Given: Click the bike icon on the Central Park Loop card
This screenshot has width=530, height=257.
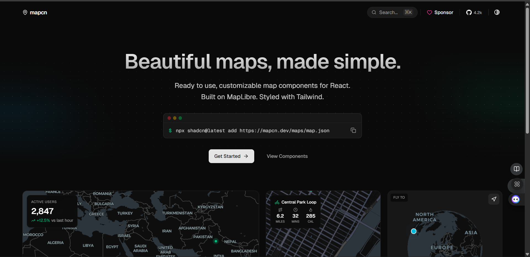Looking at the screenshot, I should click(x=277, y=202).
